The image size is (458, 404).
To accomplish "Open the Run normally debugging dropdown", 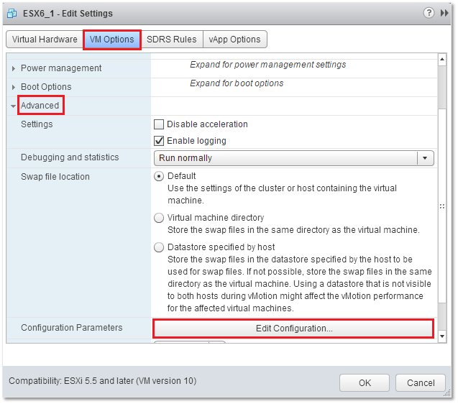I will [293, 158].
